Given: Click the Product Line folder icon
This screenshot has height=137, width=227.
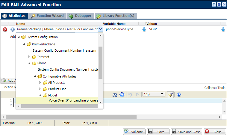Looking at the screenshot, I should (x=45, y=89).
